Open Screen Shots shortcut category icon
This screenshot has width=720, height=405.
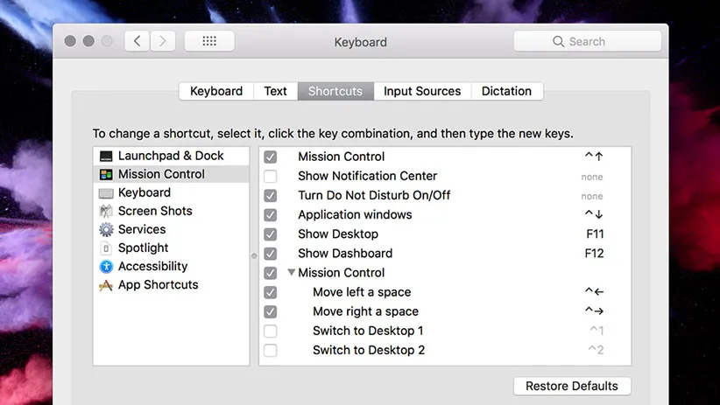(106, 211)
